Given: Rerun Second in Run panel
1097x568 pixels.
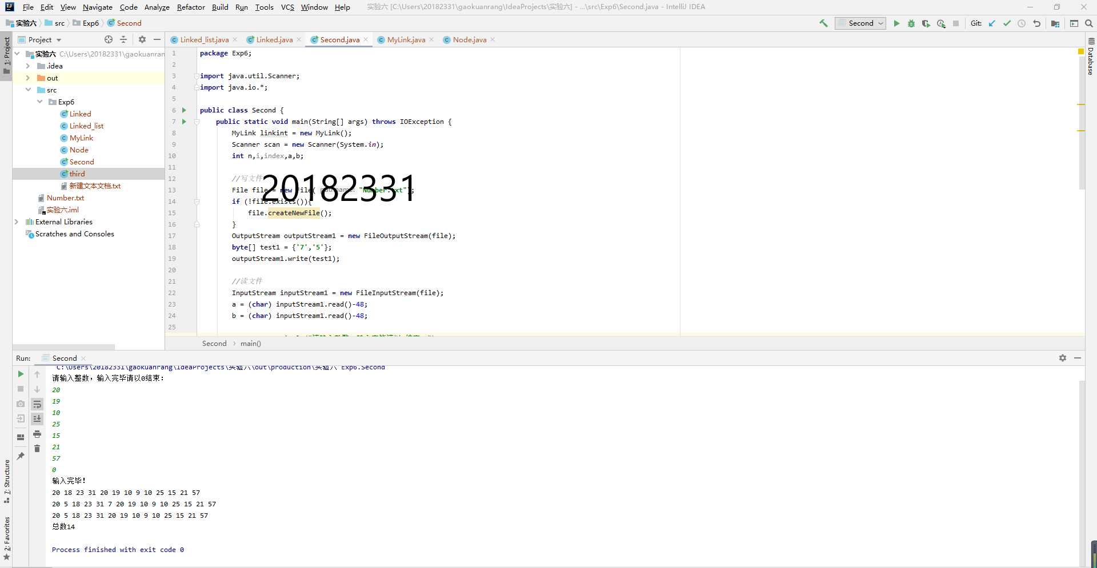Looking at the screenshot, I should (21, 374).
